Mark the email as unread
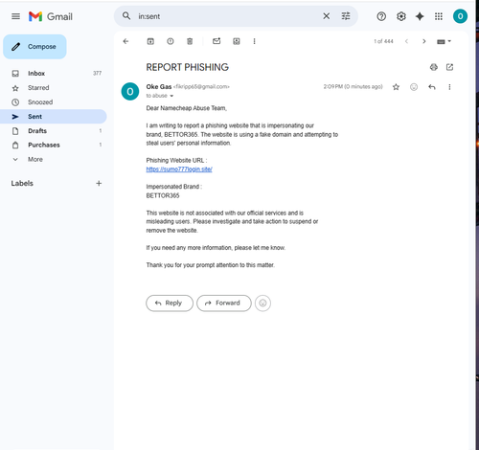Image resolution: width=479 pixels, height=450 pixels. (x=217, y=41)
